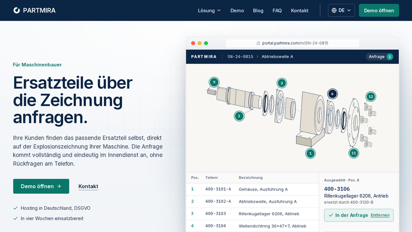Click the Partmira logo in header
Viewport: 412px width, 232px height.
(34, 10)
